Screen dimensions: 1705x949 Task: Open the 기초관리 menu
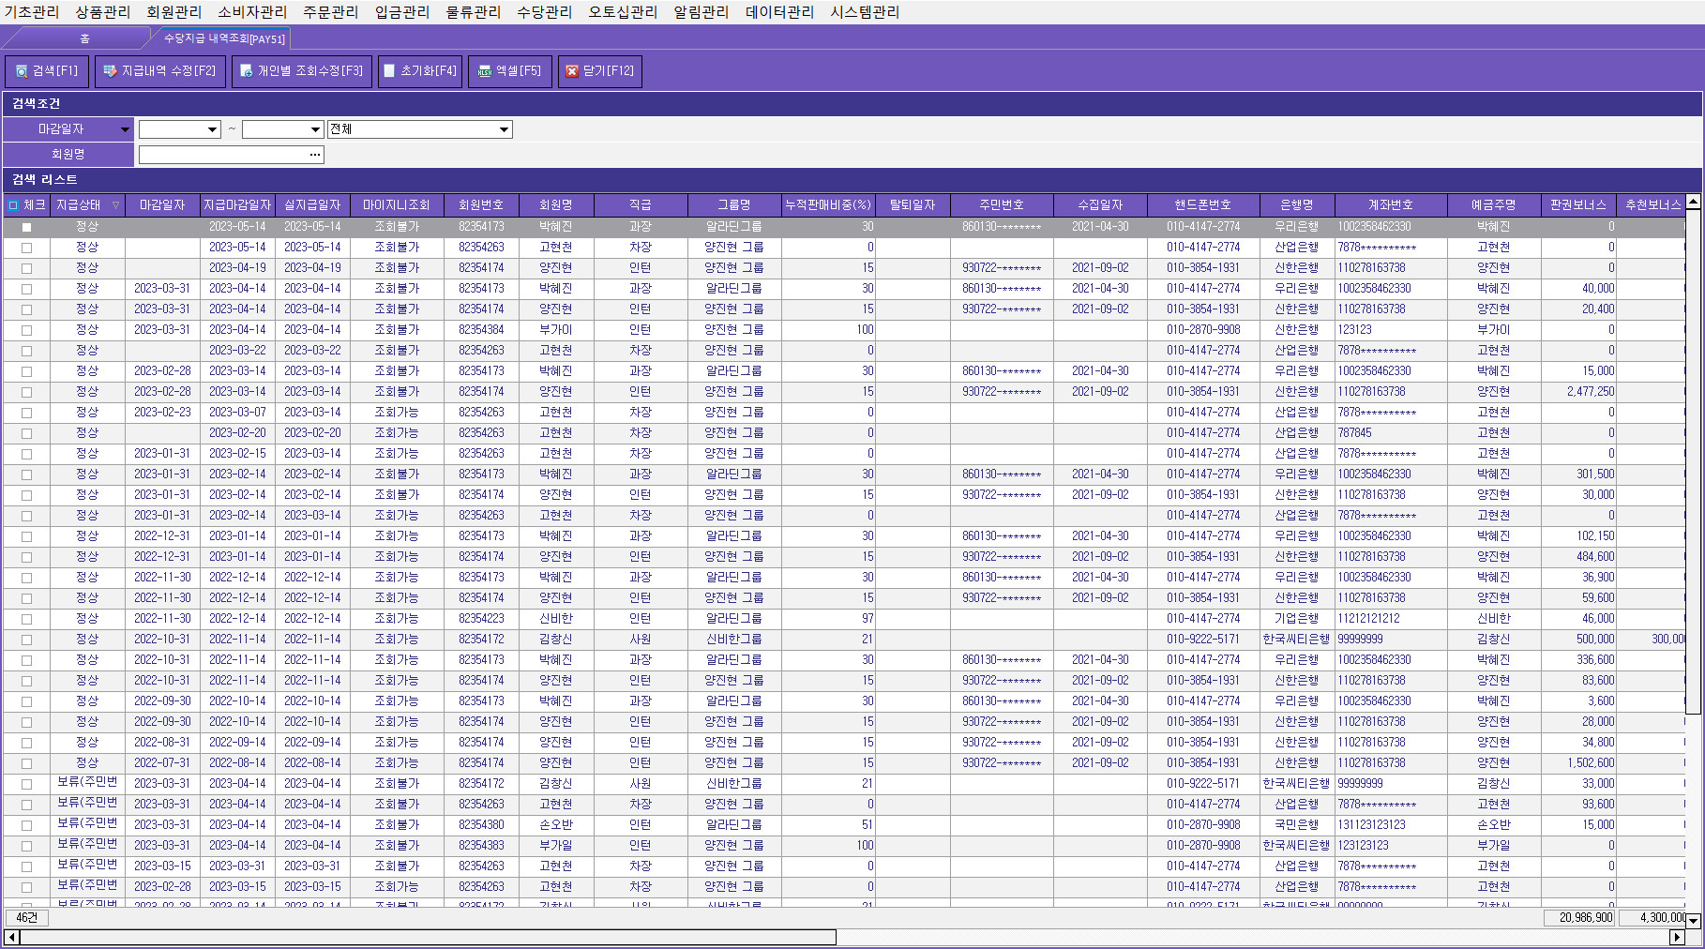(32, 12)
